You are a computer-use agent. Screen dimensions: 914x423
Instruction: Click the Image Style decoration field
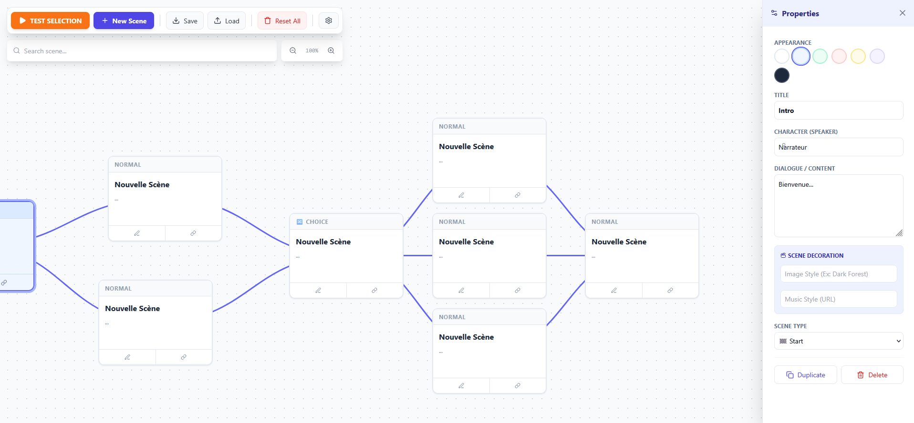[x=839, y=274]
